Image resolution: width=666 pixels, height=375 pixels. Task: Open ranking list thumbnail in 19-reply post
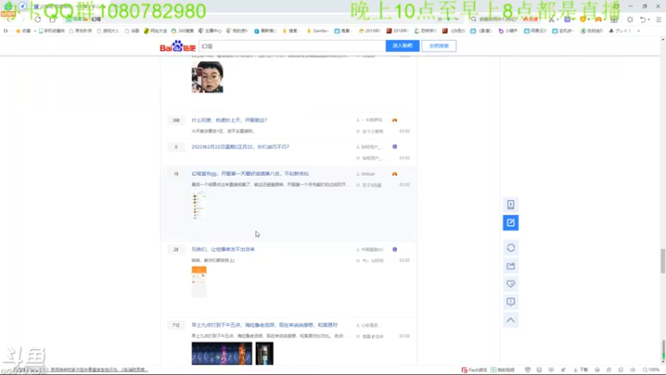[x=199, y=206]
